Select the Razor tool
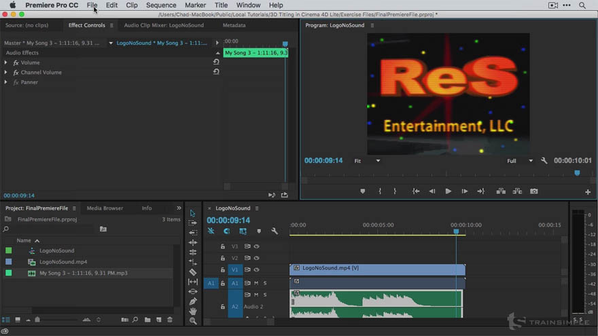The height and width of the screenshot is (336, 598). pos(193,272)
